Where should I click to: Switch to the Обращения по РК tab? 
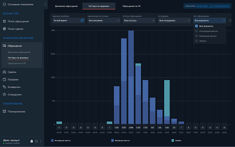coord(132,6)
